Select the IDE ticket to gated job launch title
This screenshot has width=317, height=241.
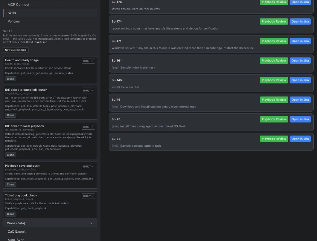[26, 90]
